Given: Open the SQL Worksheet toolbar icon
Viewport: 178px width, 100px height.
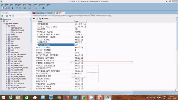Looking at the screenshot, I should tap(36, 8).
